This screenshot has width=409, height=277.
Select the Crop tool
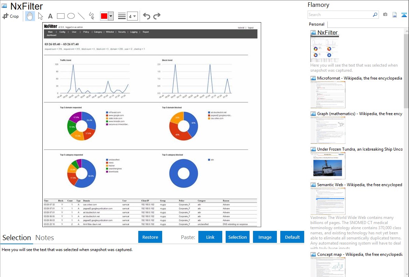(x=11, y=16)
